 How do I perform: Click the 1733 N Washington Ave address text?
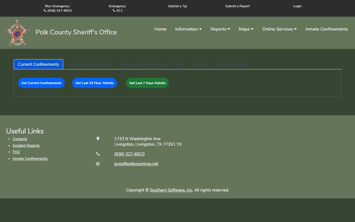(x=137, y=139)
